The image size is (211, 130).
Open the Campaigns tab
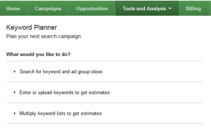click(x=48, y=8)
